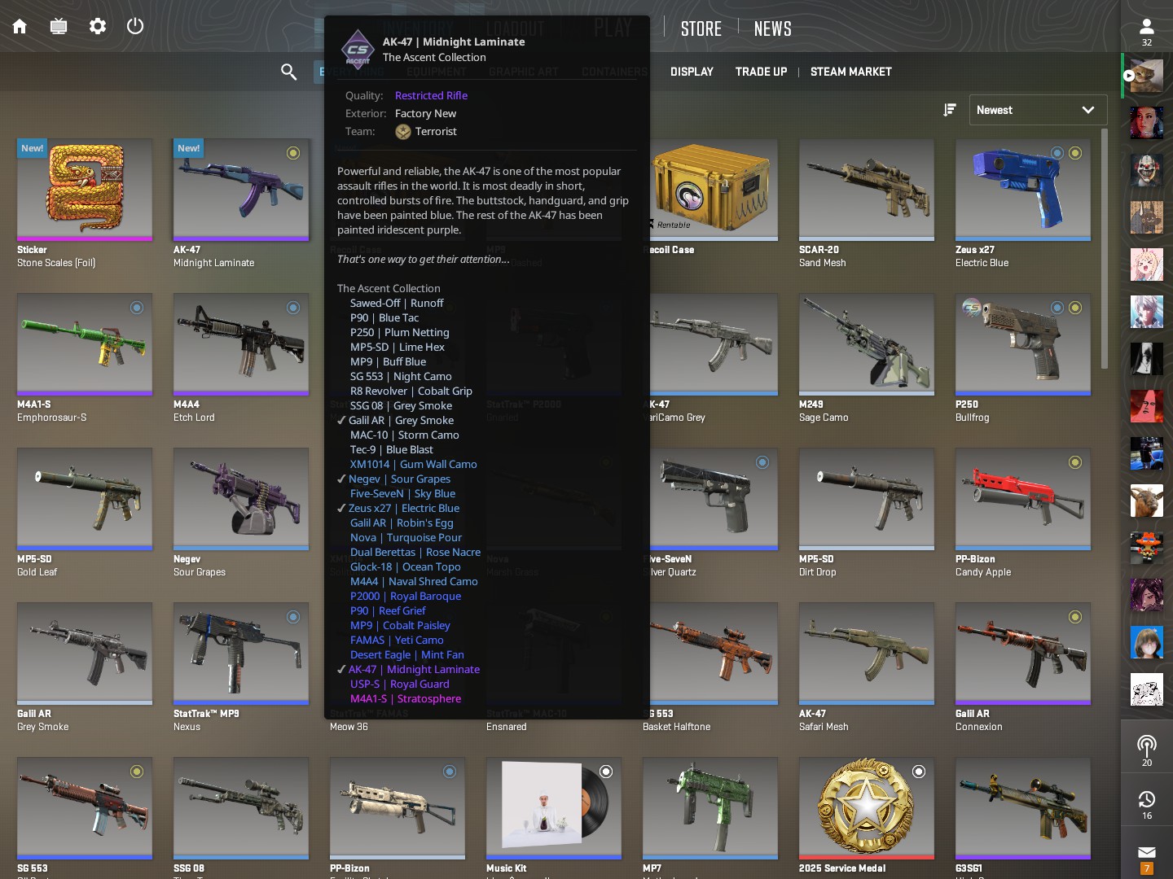Click the Trade Up link

tap(761, 72)
